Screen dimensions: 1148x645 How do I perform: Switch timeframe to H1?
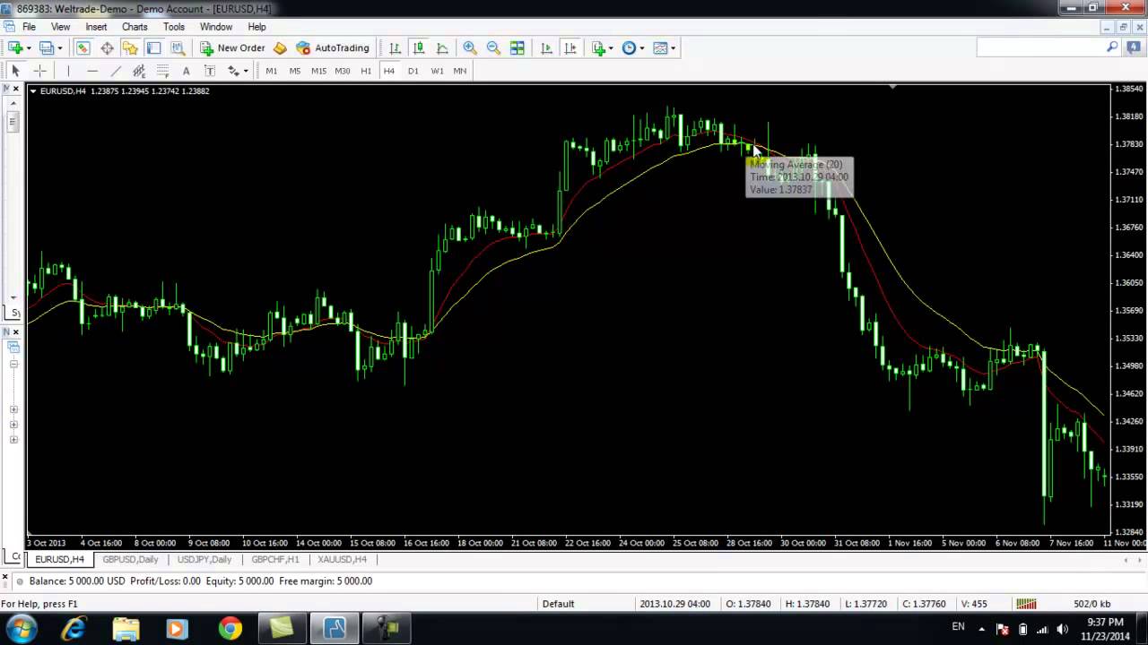point(366,71)
